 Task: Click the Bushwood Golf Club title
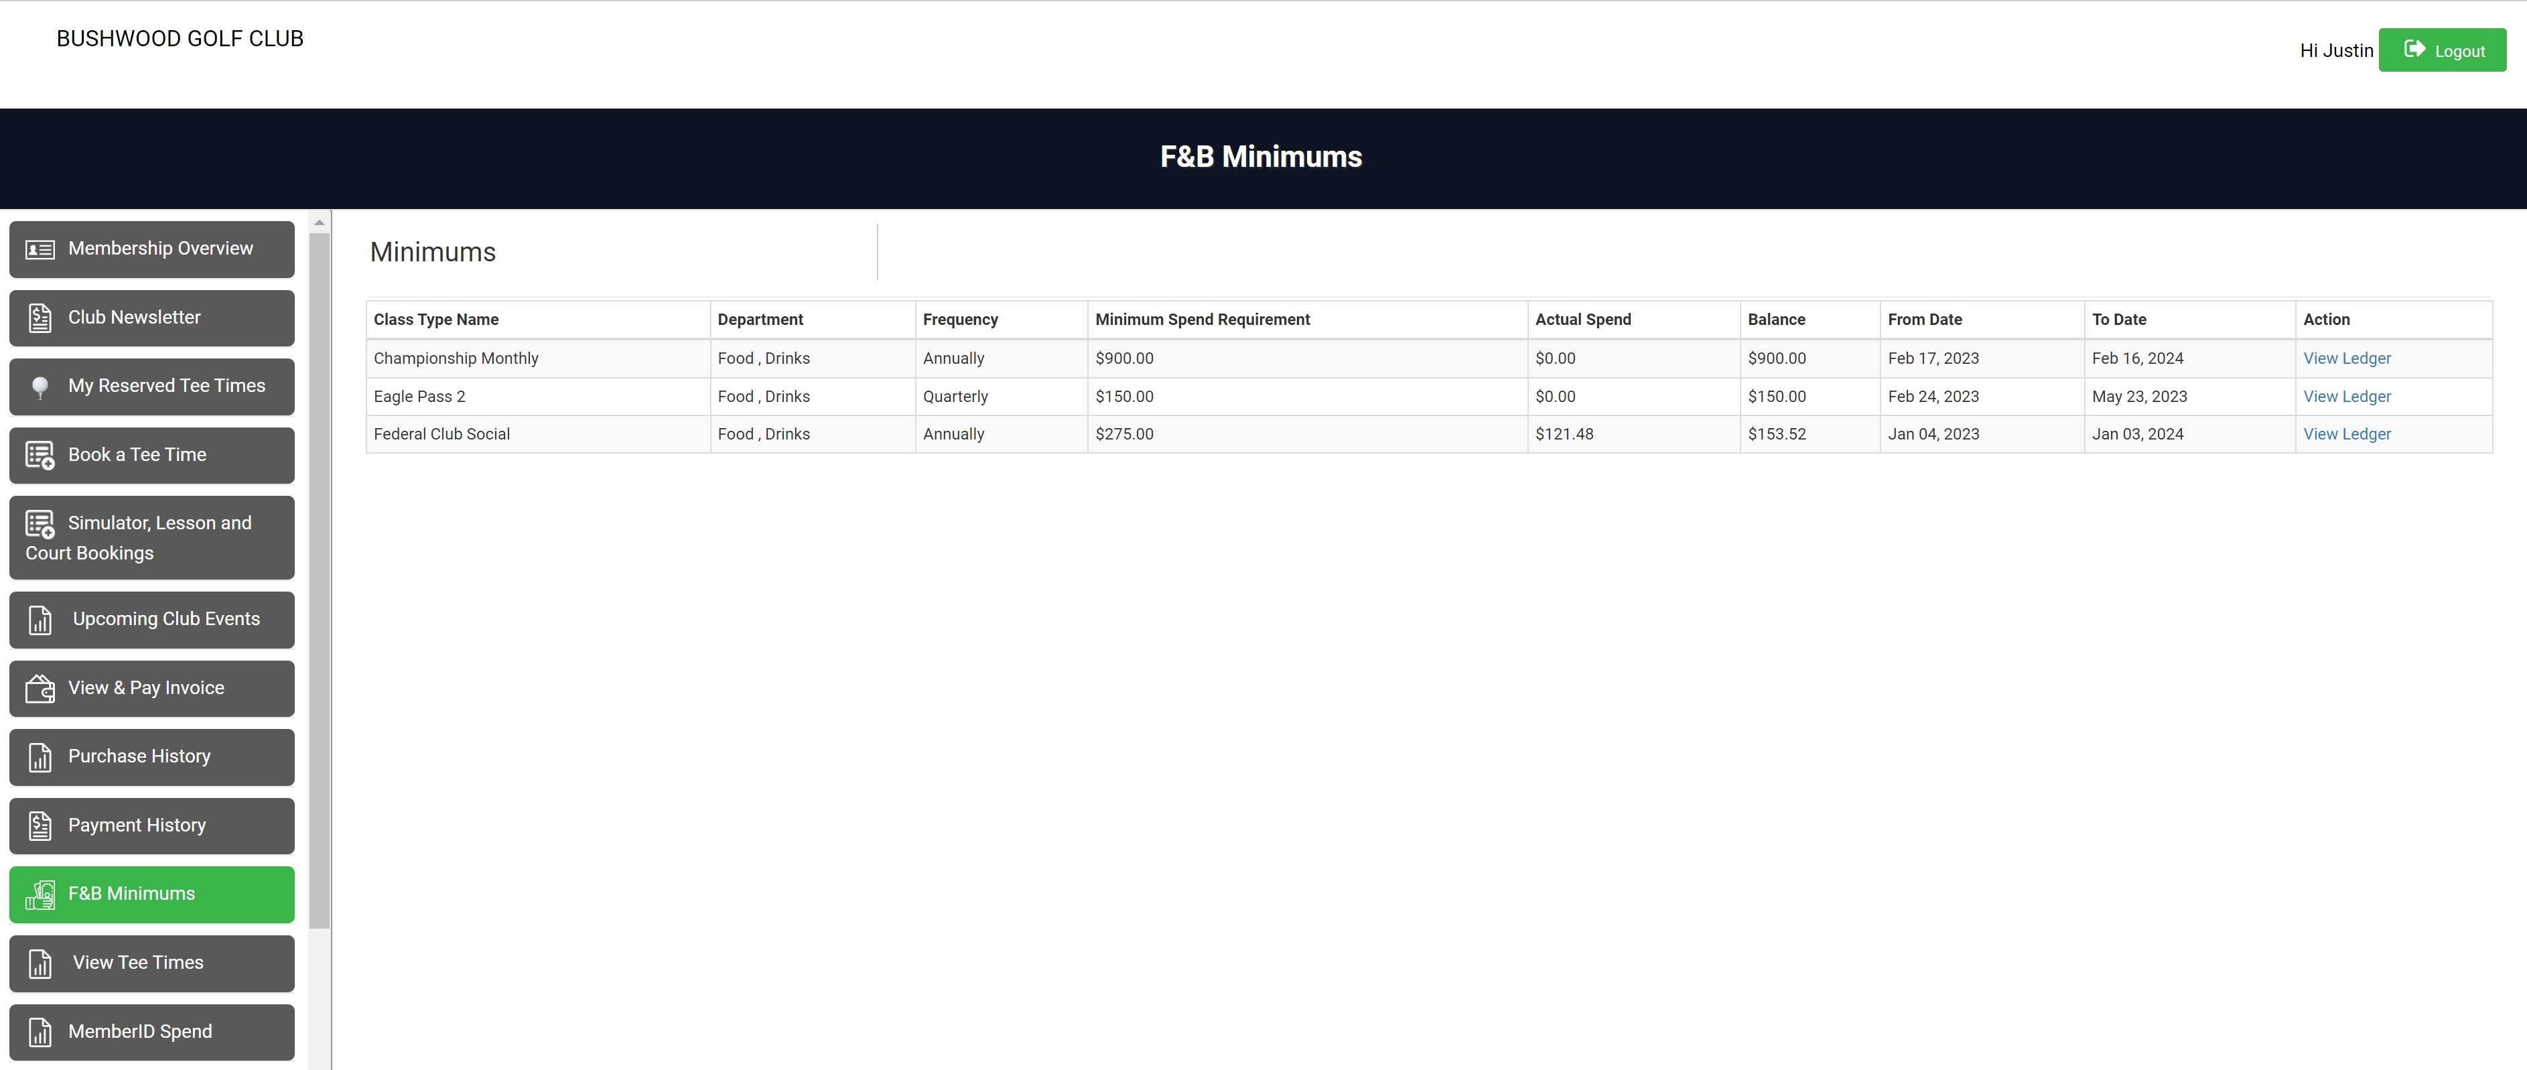(x=180, y=40)
